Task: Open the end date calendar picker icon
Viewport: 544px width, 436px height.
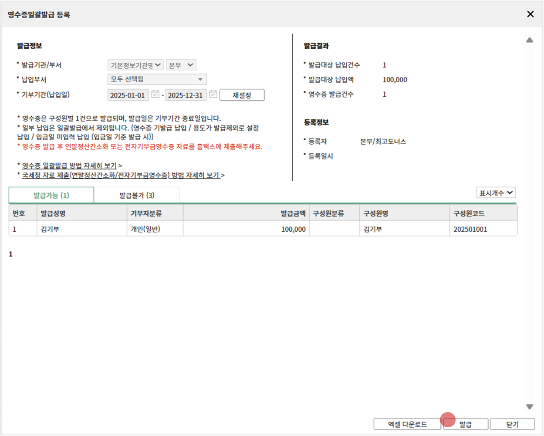Action: coord(213,94)
